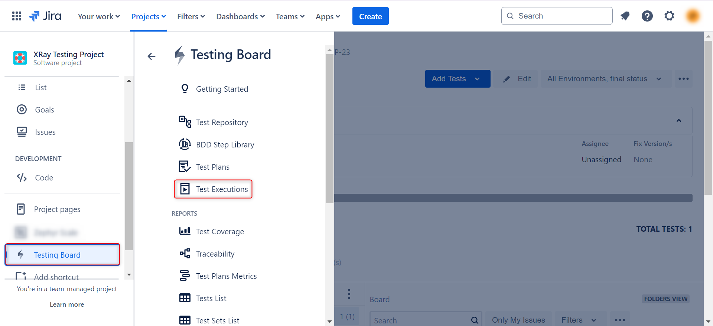Select Test Executions menu item
The height and width of the screenshot is (326, 713).
[x=222, y=189]
